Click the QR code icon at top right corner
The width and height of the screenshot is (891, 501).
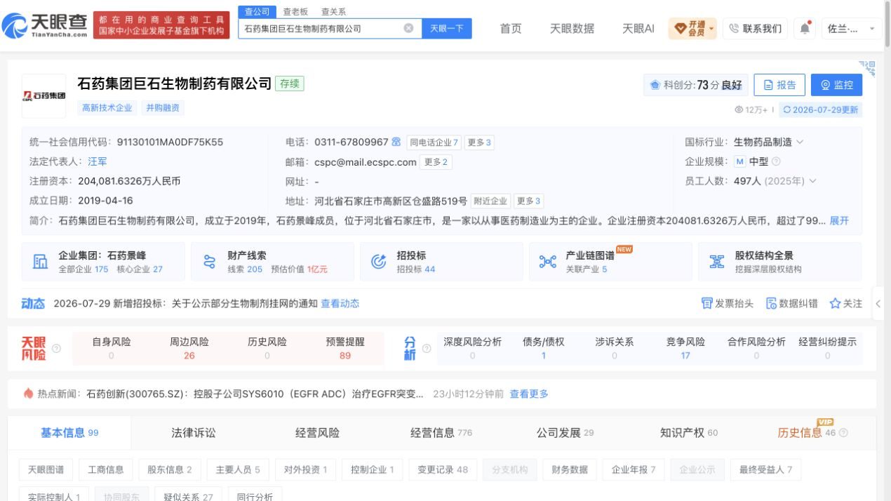867,68
